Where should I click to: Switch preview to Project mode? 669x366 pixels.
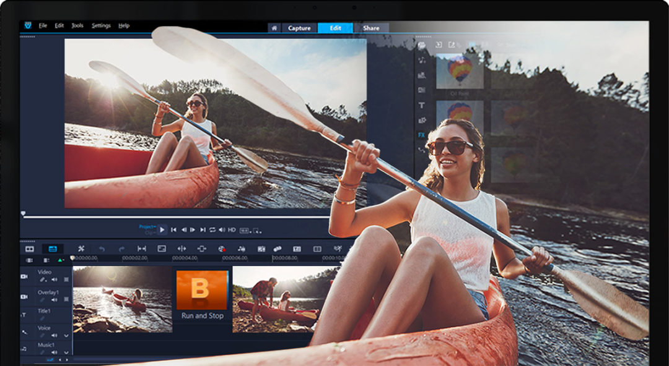147,227
